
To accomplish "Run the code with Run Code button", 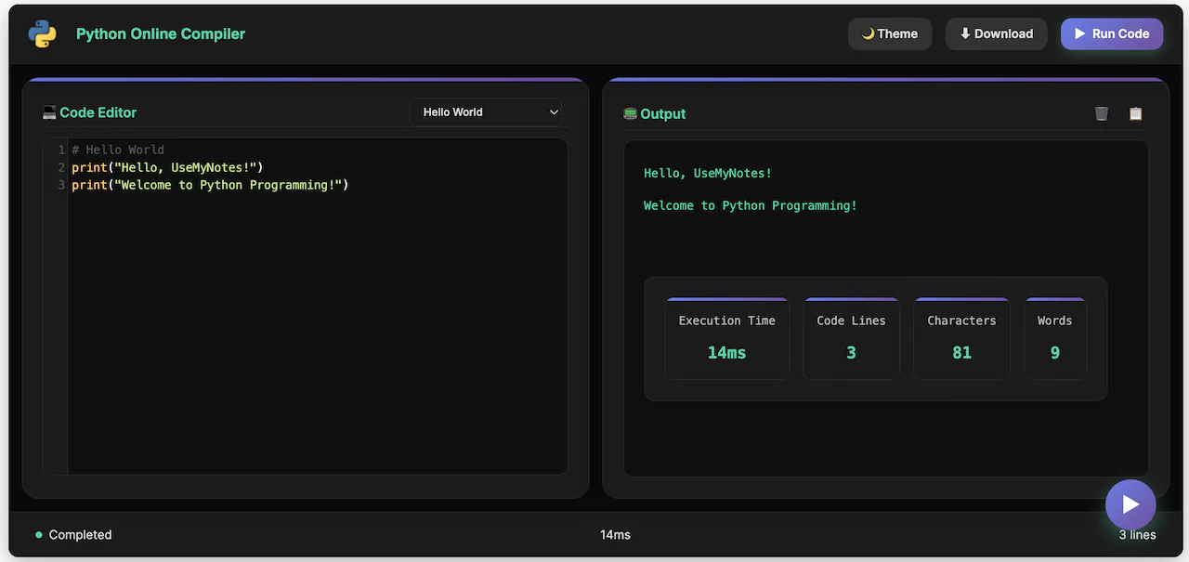I will coord(1112,33).
